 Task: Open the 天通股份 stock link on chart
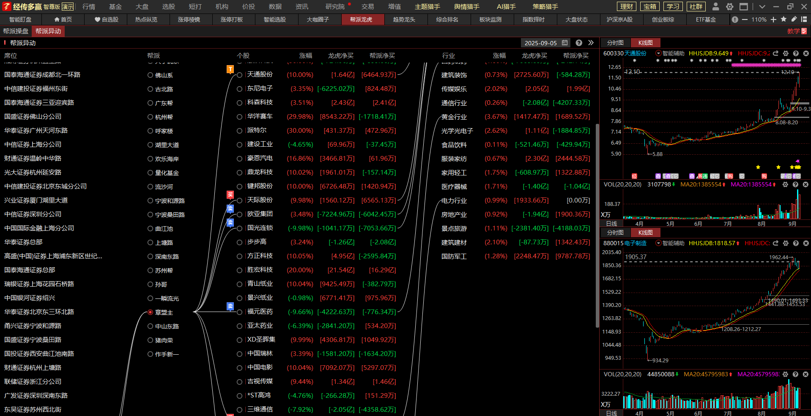click(636, 53)
